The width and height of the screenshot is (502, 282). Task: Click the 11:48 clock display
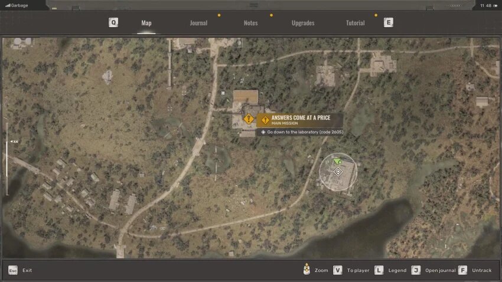coord(485,5)
